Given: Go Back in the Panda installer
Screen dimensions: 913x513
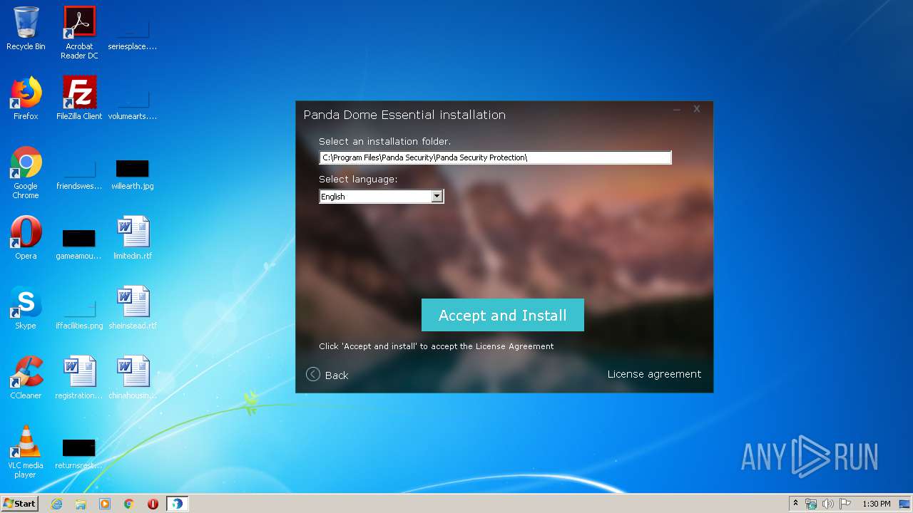Looking at the screenshot, I should 327,375.
